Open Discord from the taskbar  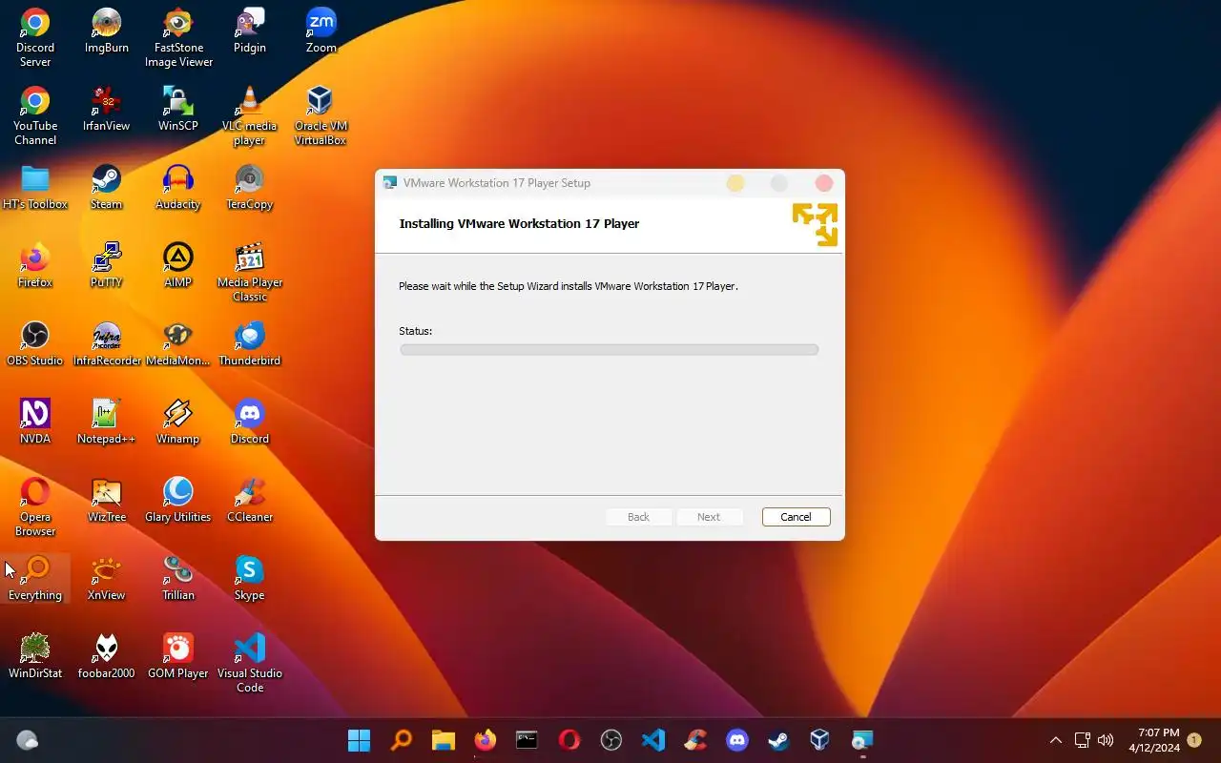[737, 740]
